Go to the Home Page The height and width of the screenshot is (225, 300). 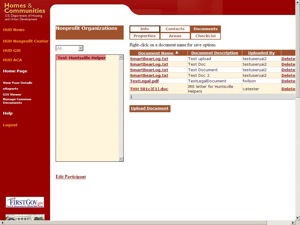[x=15, y=71]
